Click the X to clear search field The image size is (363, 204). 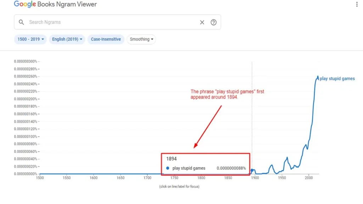pos(202,22)
